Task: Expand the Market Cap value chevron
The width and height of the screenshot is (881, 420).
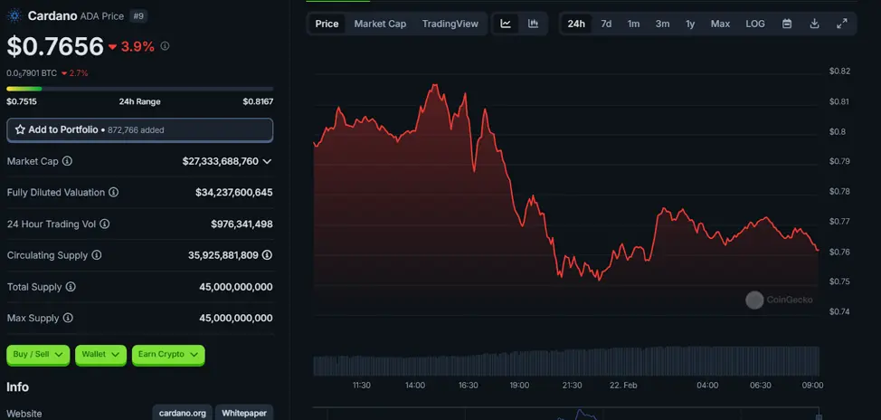Action: (x=267, y=161)
